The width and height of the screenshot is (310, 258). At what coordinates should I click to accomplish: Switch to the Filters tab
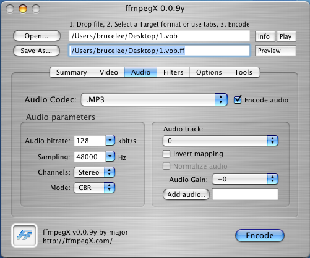click(173, 72)
